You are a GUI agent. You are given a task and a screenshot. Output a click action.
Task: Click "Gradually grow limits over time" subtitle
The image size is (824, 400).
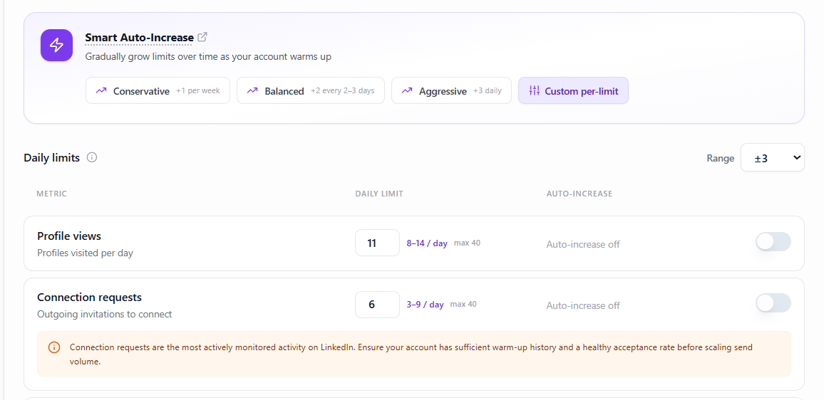click(x=208, y=57)
